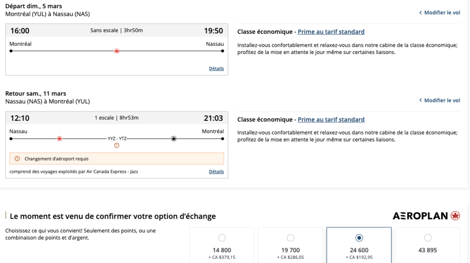Click the Air Canada maple leaf on the outbound flight line
Image resolution: width=470 pixels, height=263 pixels.
pyautogui.click(x=117, y=51)
